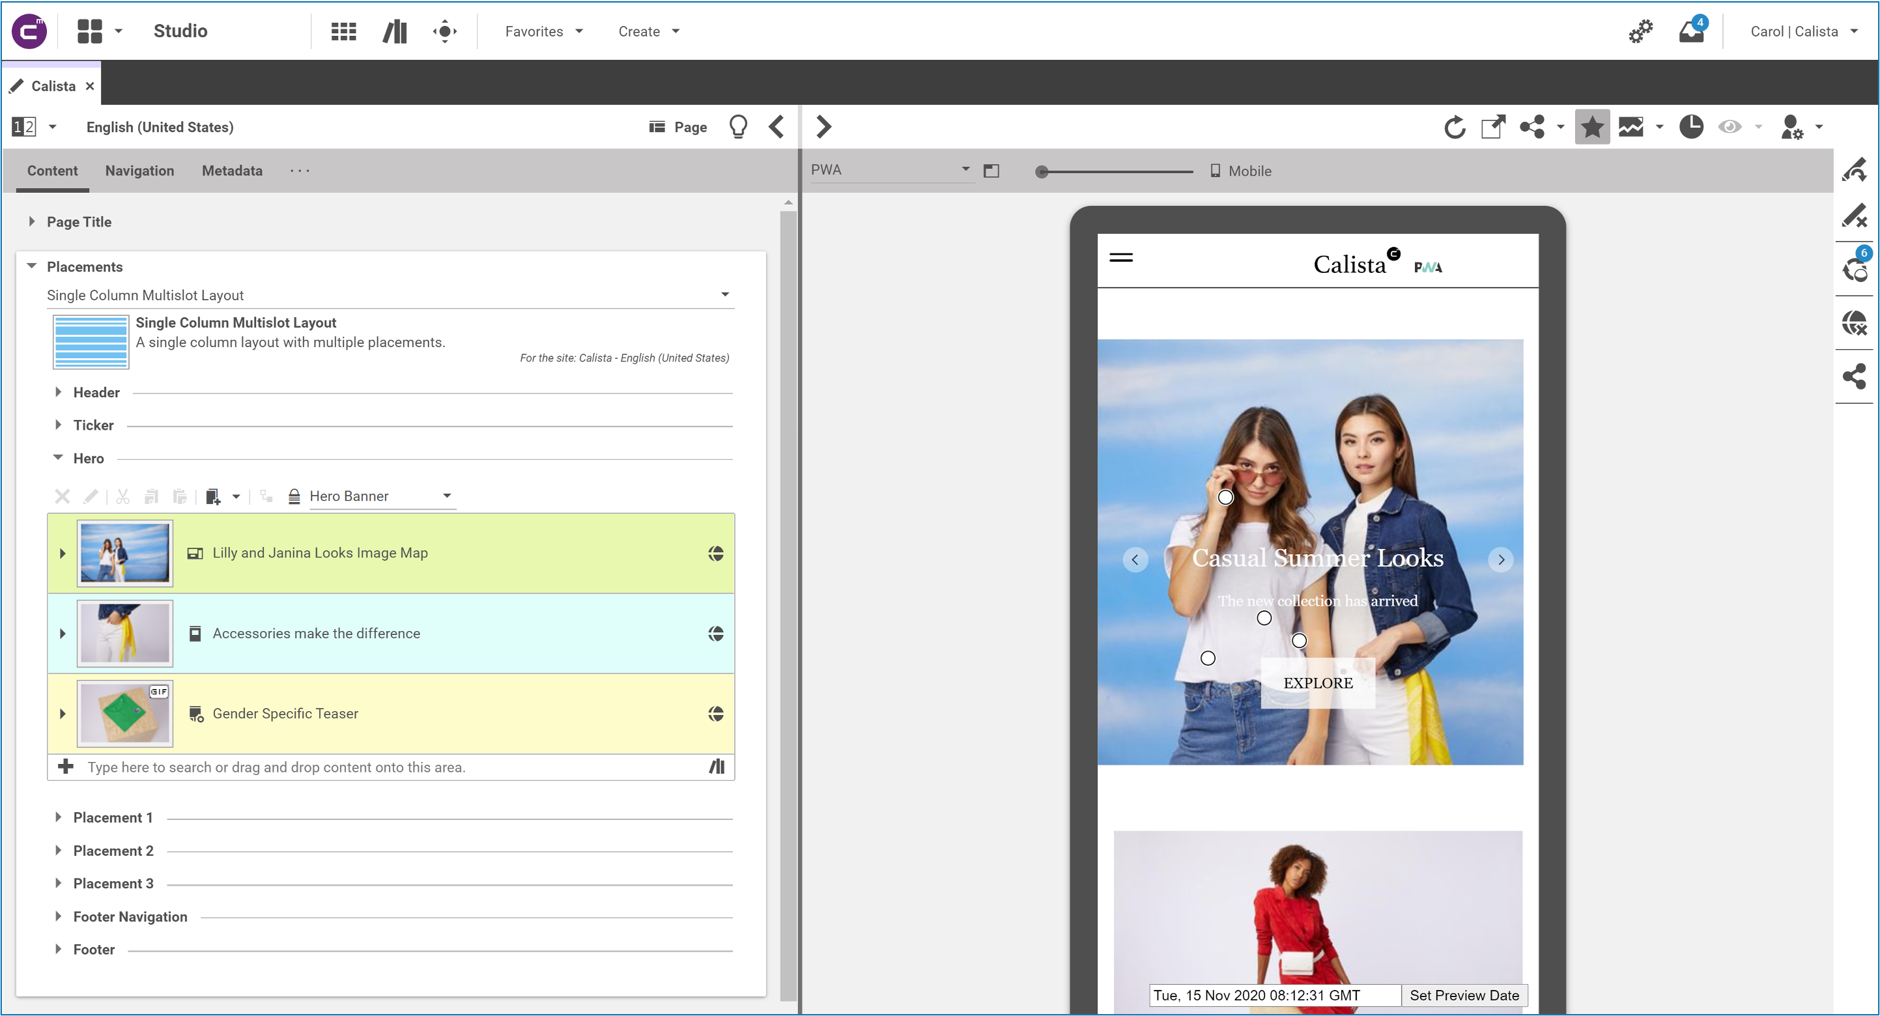Expand Accessories make the difference row
The image size is (1880, 1016).
[x=63, y=634]
